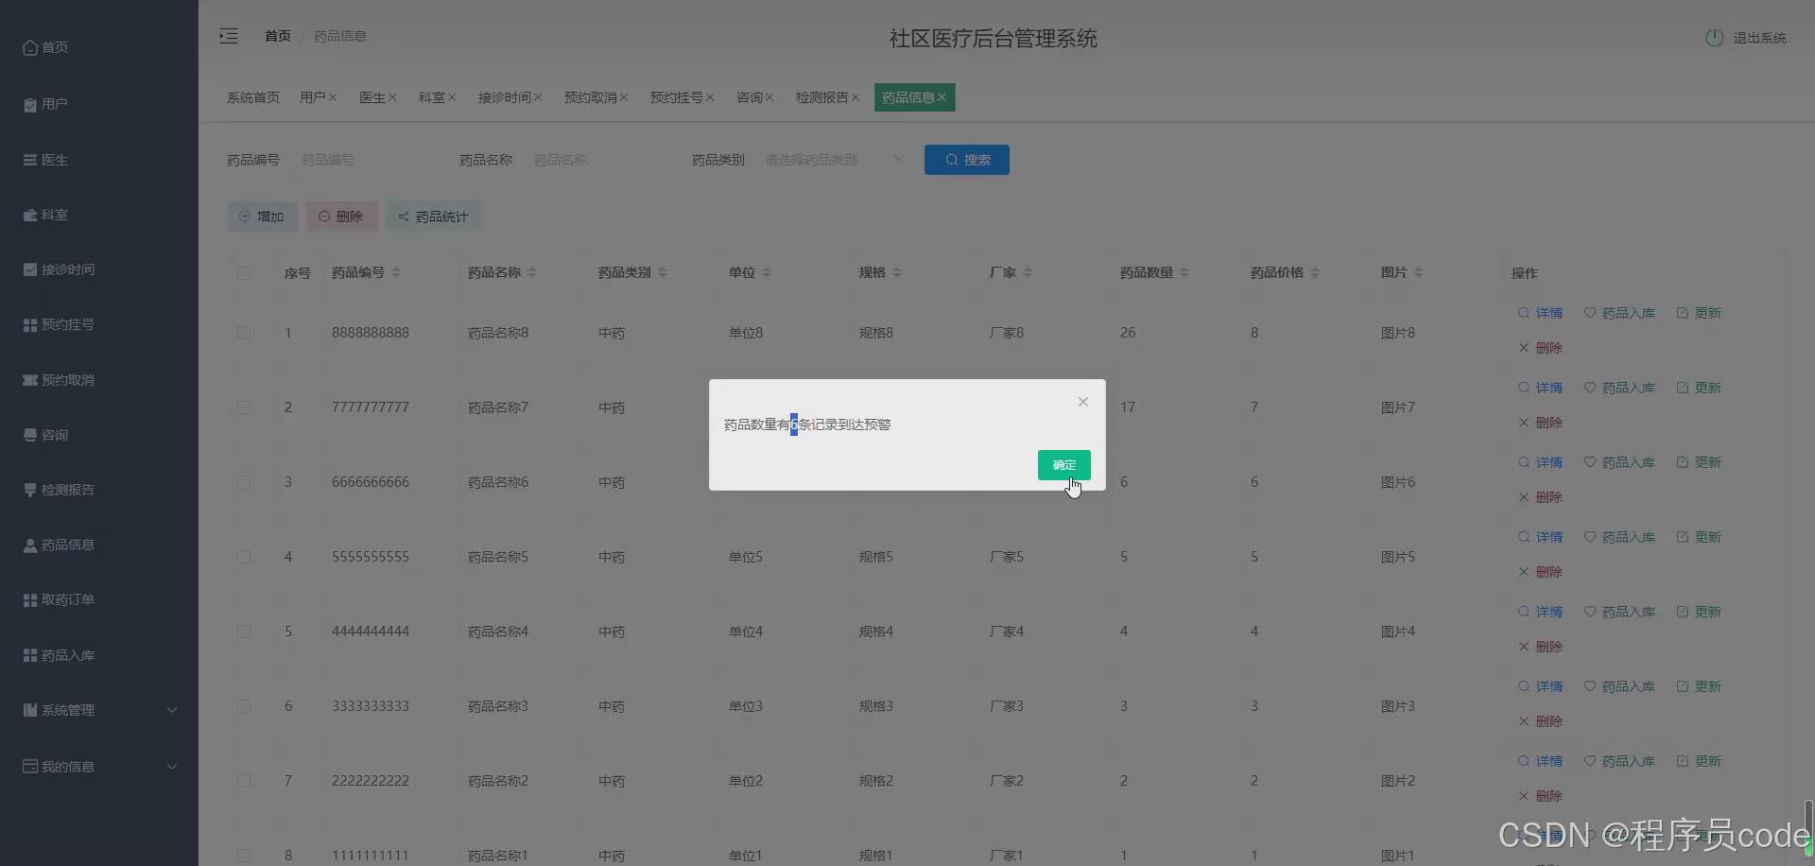This screenshot has height=866, width=1815.
Task: Expand the 我的信息 sidebar section
Action: pos(65,766)
